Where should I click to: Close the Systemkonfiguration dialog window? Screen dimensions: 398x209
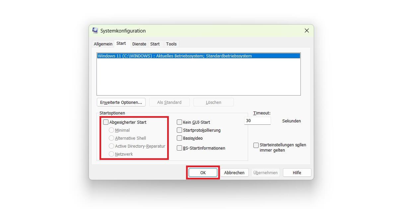click(306, 31)
